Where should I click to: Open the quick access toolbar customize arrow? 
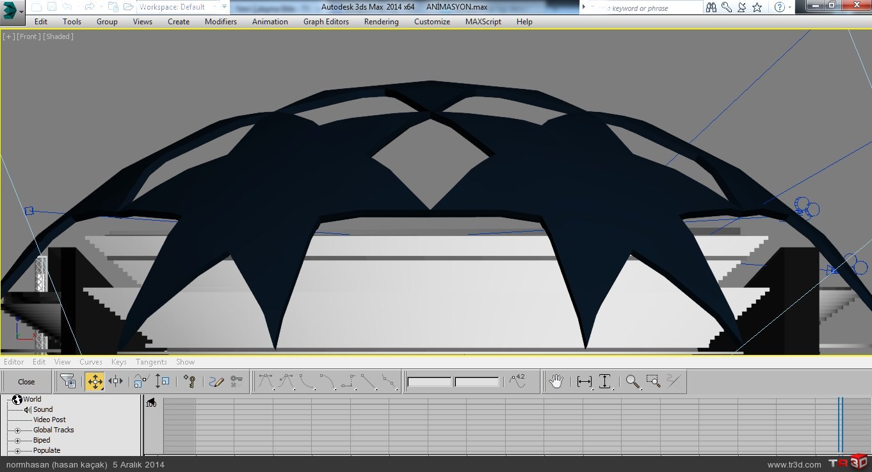[x=224, y=7]
